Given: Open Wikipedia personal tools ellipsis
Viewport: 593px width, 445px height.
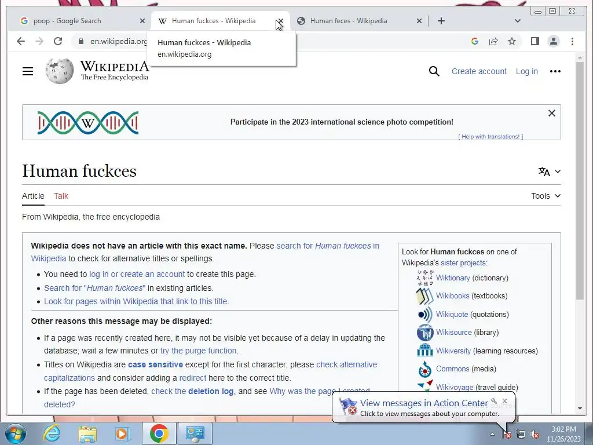Looking at the screenshot, I should pos(555,71).
